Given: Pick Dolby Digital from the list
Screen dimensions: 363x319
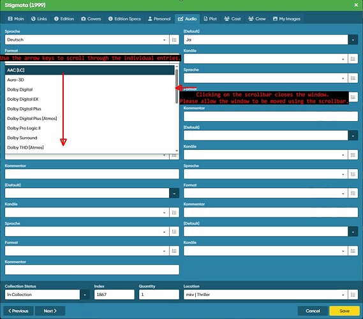Looking at the screenshot, I should [x=89, y=89].
